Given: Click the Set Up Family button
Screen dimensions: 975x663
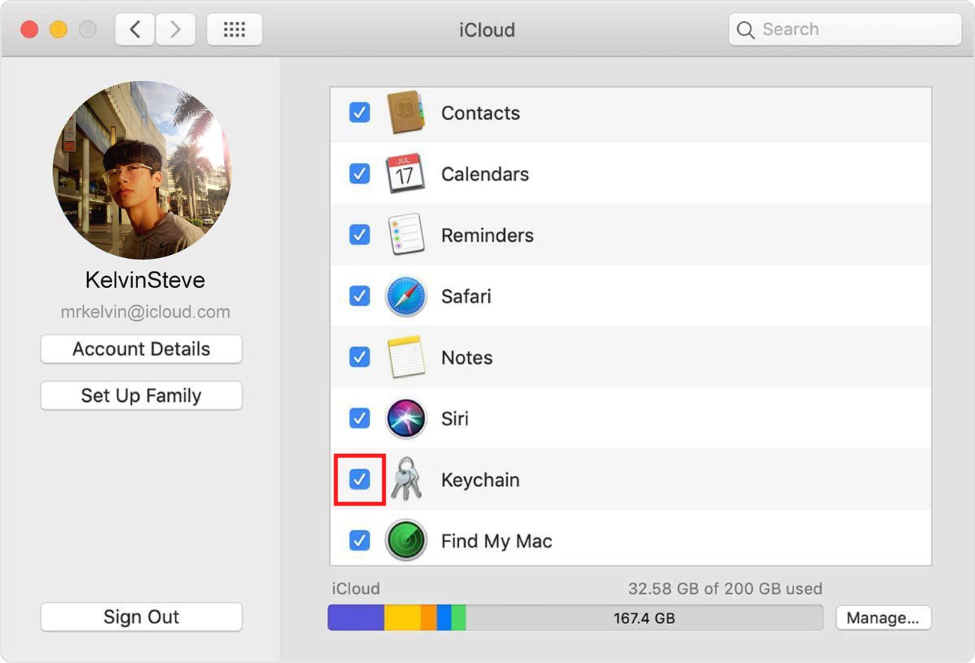Looking at the screenshot, I should tap(141, 396).
